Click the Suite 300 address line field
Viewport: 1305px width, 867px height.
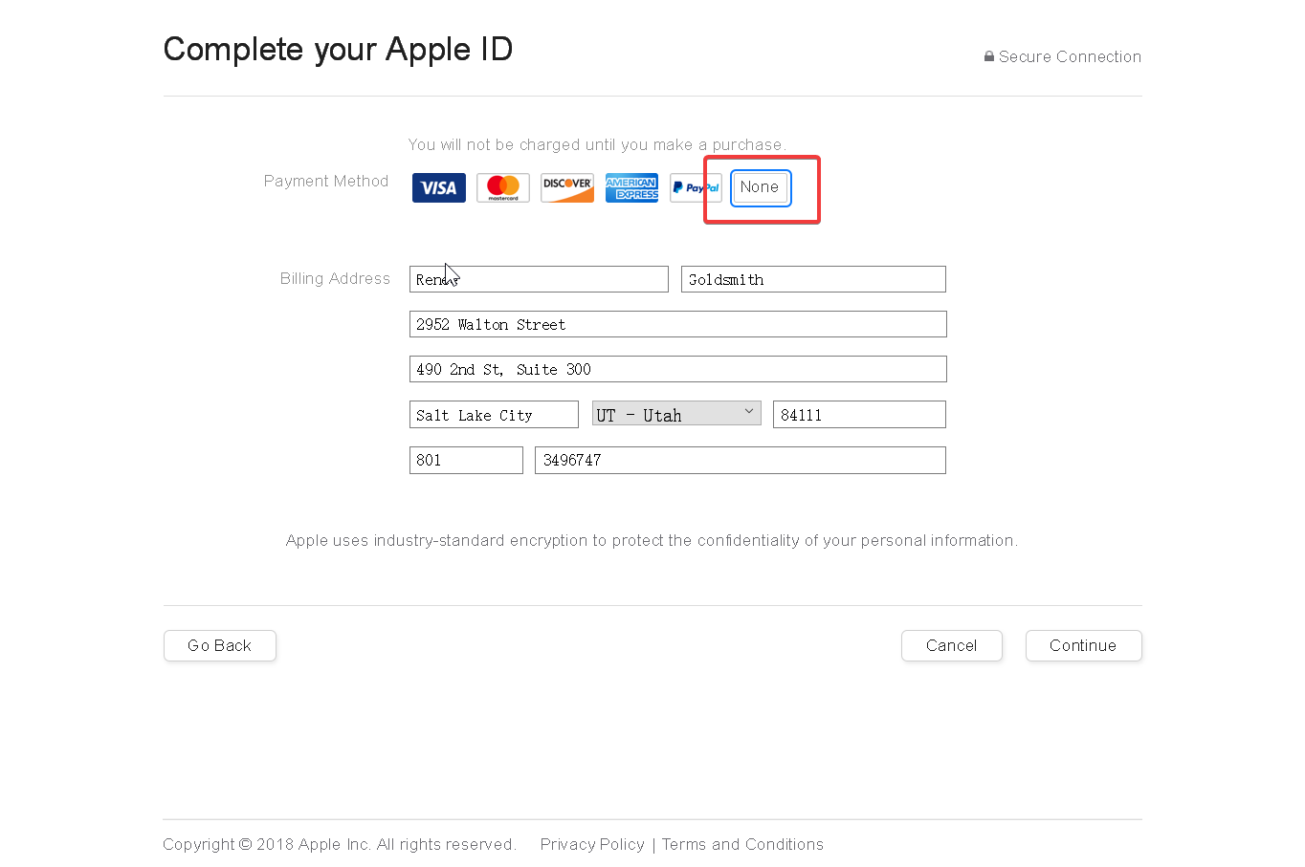coord(678,369)
